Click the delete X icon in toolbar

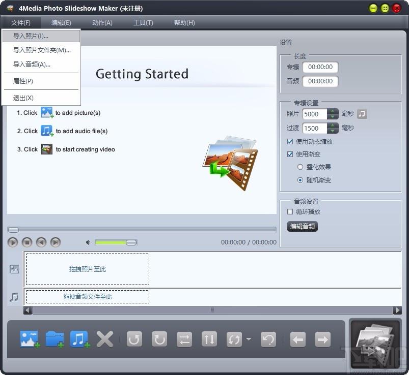coord(105,339)
